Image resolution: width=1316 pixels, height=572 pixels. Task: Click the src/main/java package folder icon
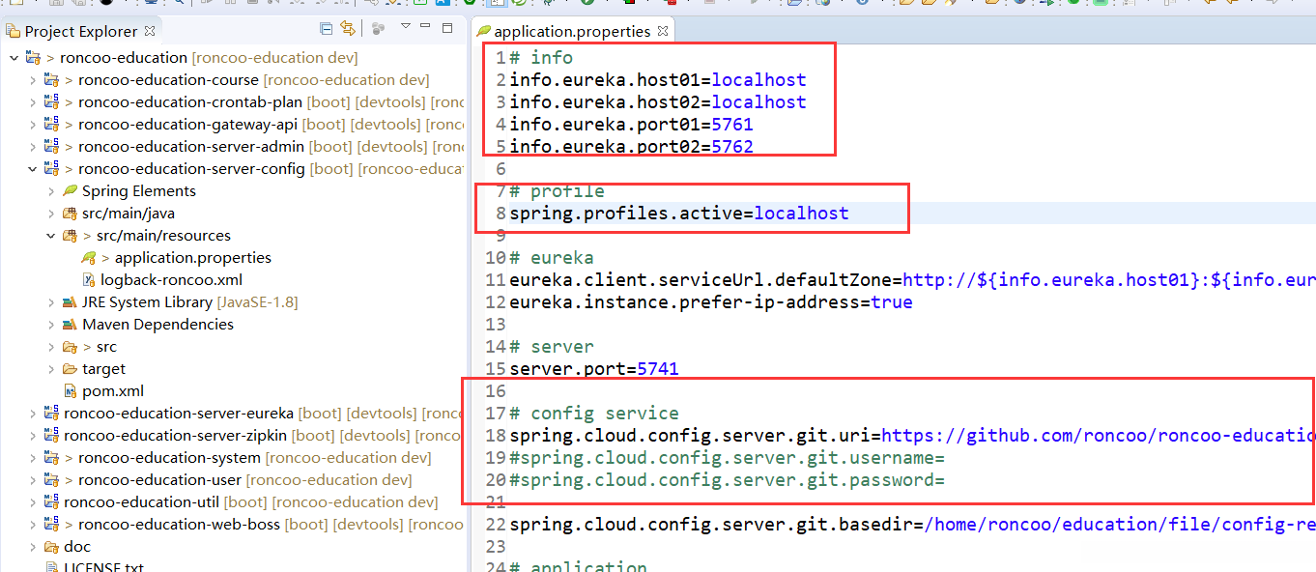(x=70, y=214)
